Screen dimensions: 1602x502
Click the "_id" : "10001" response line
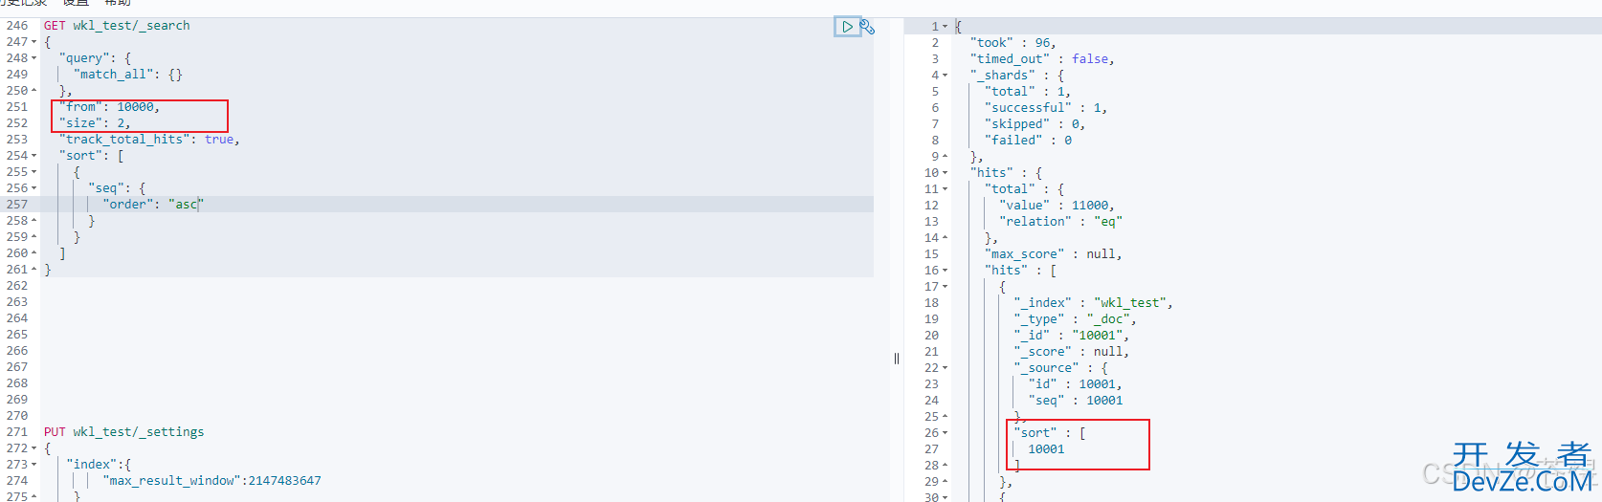(1071, 336)
